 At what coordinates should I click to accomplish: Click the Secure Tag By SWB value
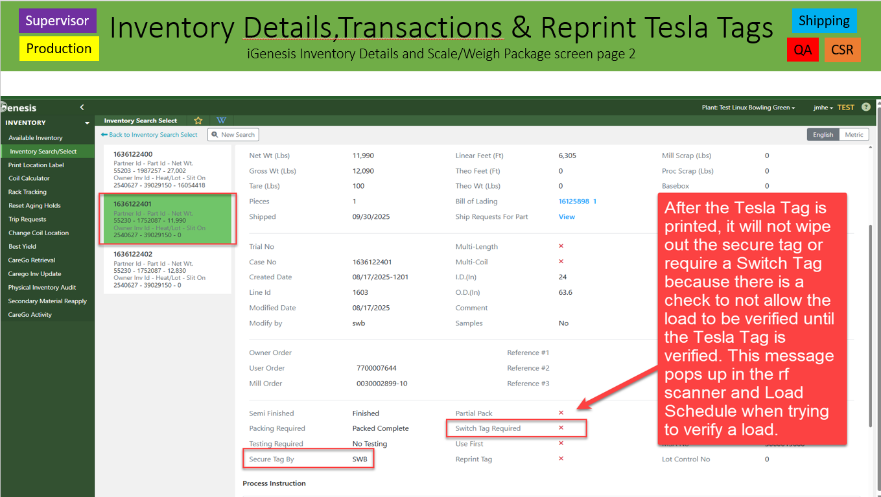point(360,459)
